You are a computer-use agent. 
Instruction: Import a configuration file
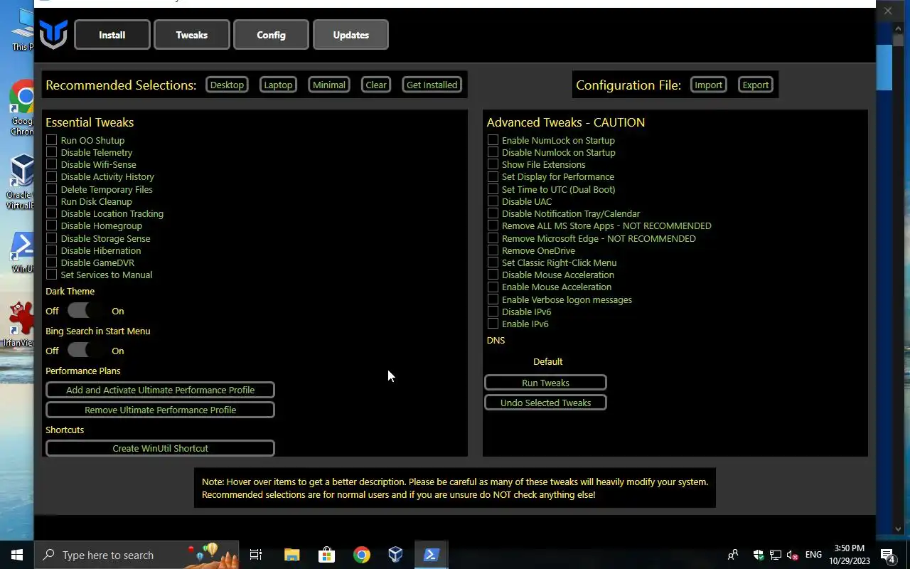pyautogui.click(x=708, y=85)
